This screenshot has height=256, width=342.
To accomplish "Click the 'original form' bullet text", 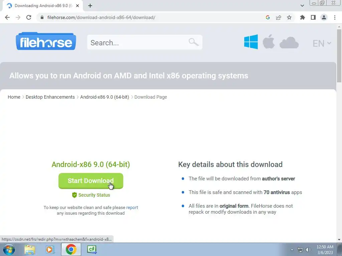I will point(234,206).
